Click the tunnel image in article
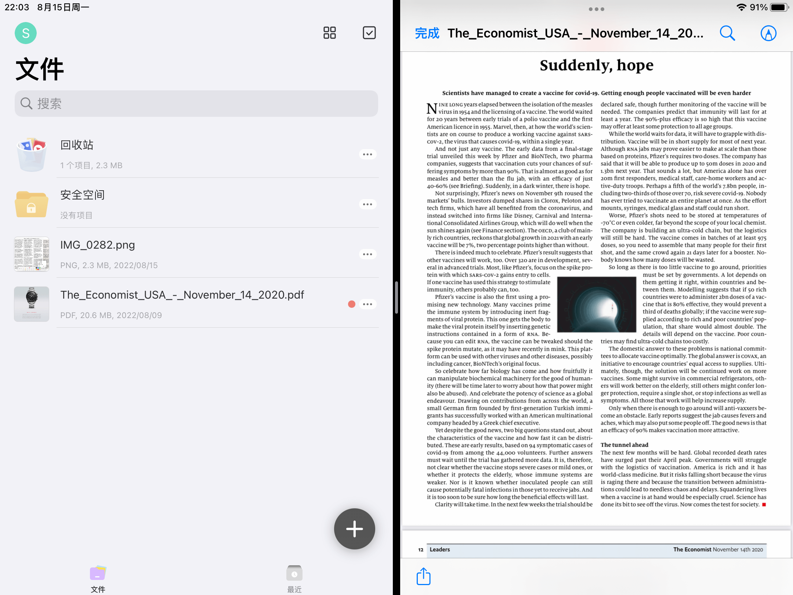This screenshot has width=793, height=595. click(x=597, y=304)
